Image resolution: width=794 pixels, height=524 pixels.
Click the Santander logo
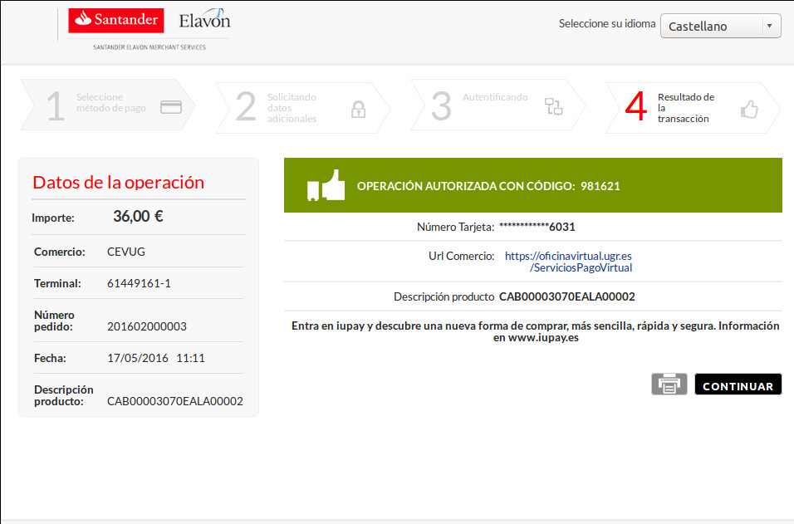(x=116, y=21)
